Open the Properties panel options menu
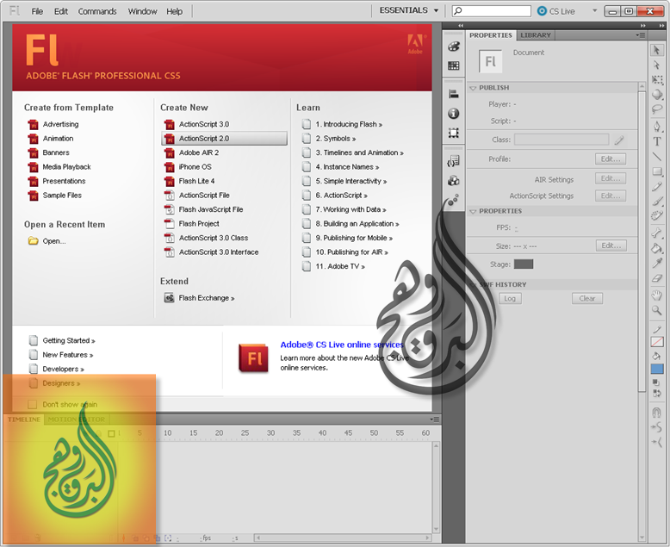The height and width of the screenshot is (547, 670). tap(640, 35)
